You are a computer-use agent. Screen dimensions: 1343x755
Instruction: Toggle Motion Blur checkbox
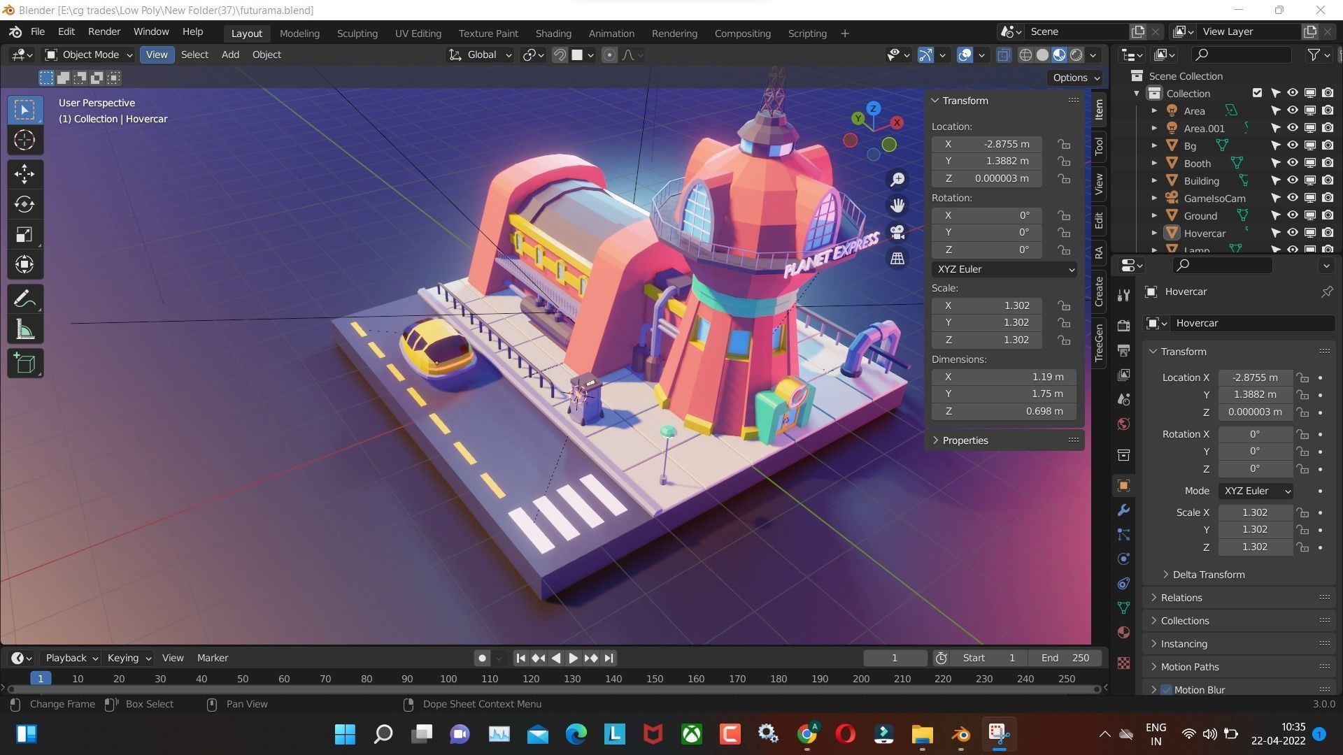coord(1166,690)
